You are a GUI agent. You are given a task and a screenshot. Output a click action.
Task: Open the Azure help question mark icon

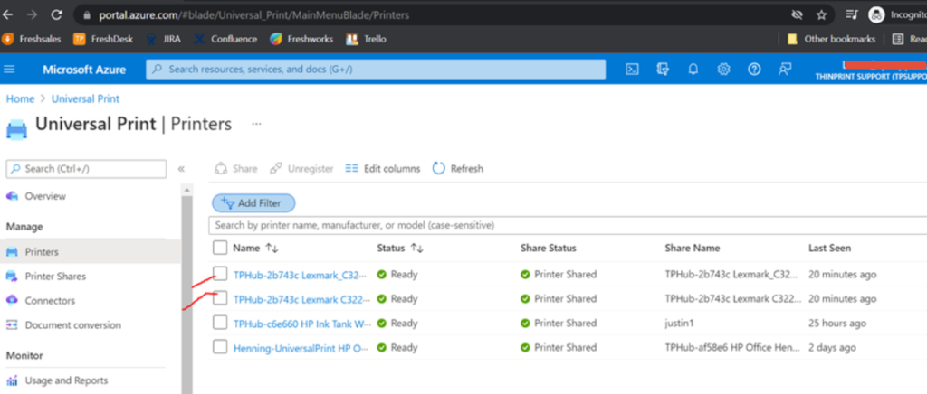click(754, 69)
